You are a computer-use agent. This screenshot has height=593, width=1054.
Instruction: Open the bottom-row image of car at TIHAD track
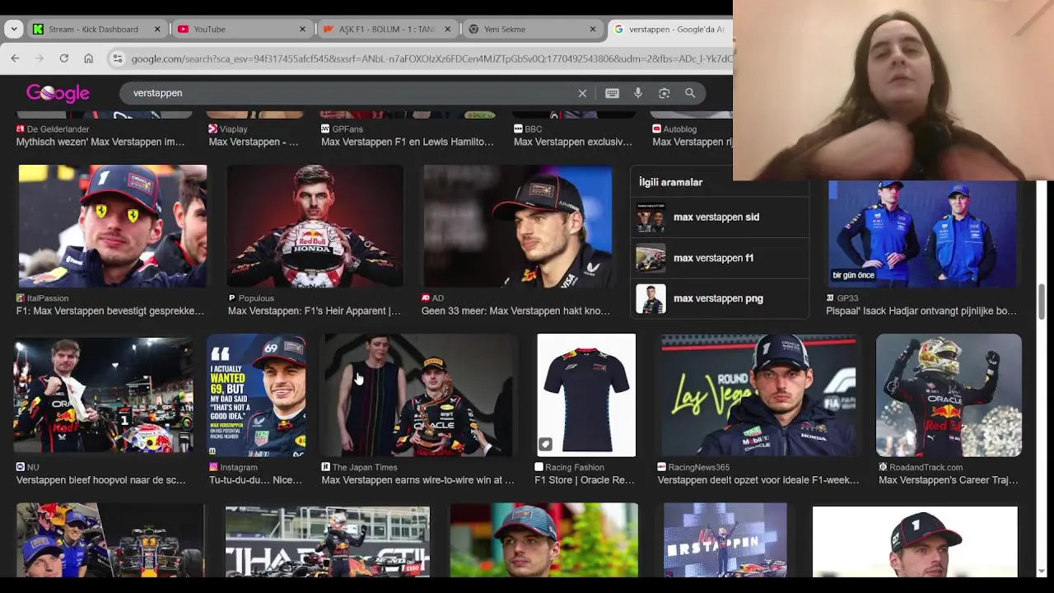pos(328,541)
